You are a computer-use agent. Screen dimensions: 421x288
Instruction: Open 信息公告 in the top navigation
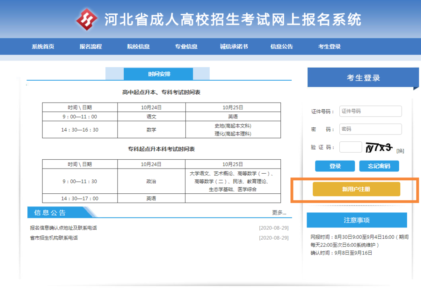tap(282, 47)
